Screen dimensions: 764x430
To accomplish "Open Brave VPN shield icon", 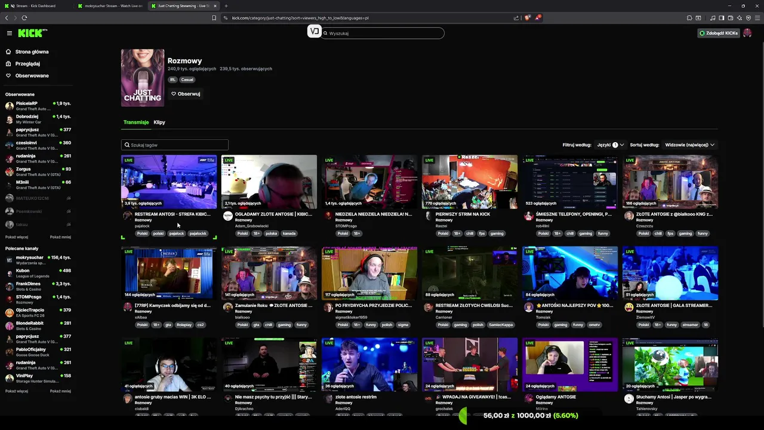I will point(748,18).
